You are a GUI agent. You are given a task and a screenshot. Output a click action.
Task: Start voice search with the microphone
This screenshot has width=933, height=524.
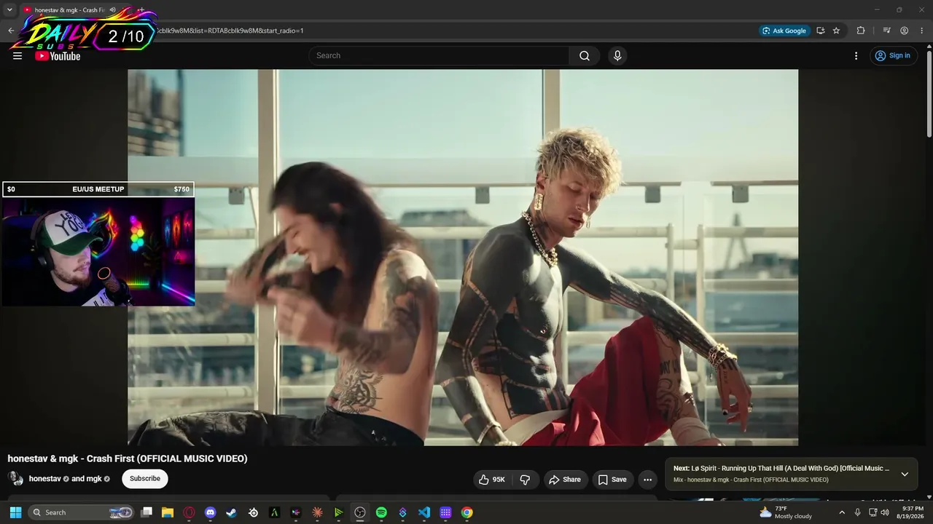click(617, 56)
